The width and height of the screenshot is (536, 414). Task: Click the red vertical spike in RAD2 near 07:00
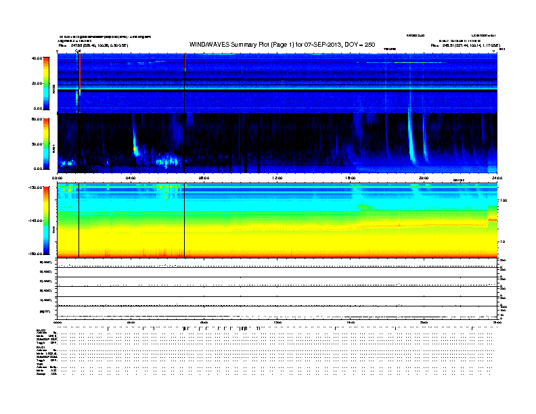point(185,62)
